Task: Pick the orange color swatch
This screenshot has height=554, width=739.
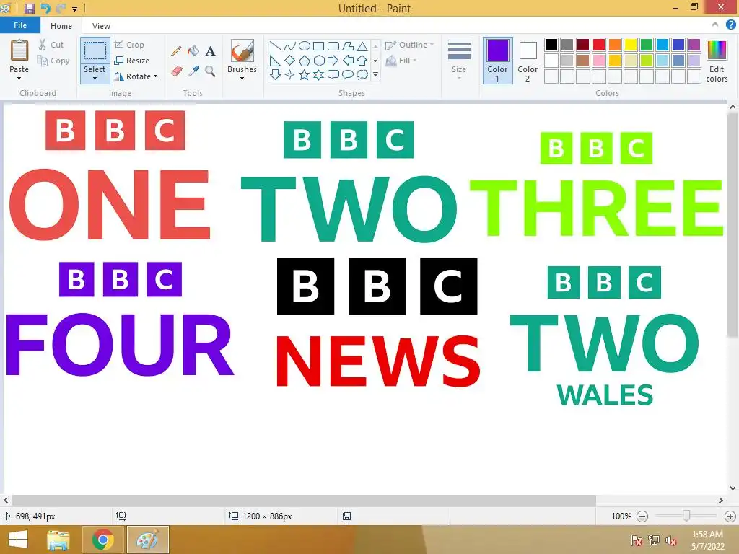Action: [615, 45]
